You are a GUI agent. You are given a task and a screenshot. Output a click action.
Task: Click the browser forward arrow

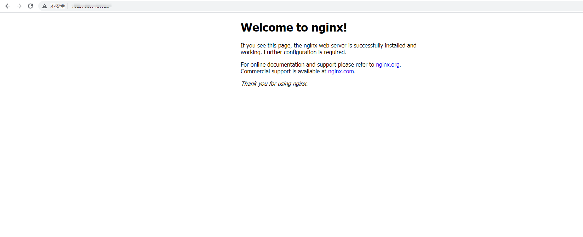(19, 6)
